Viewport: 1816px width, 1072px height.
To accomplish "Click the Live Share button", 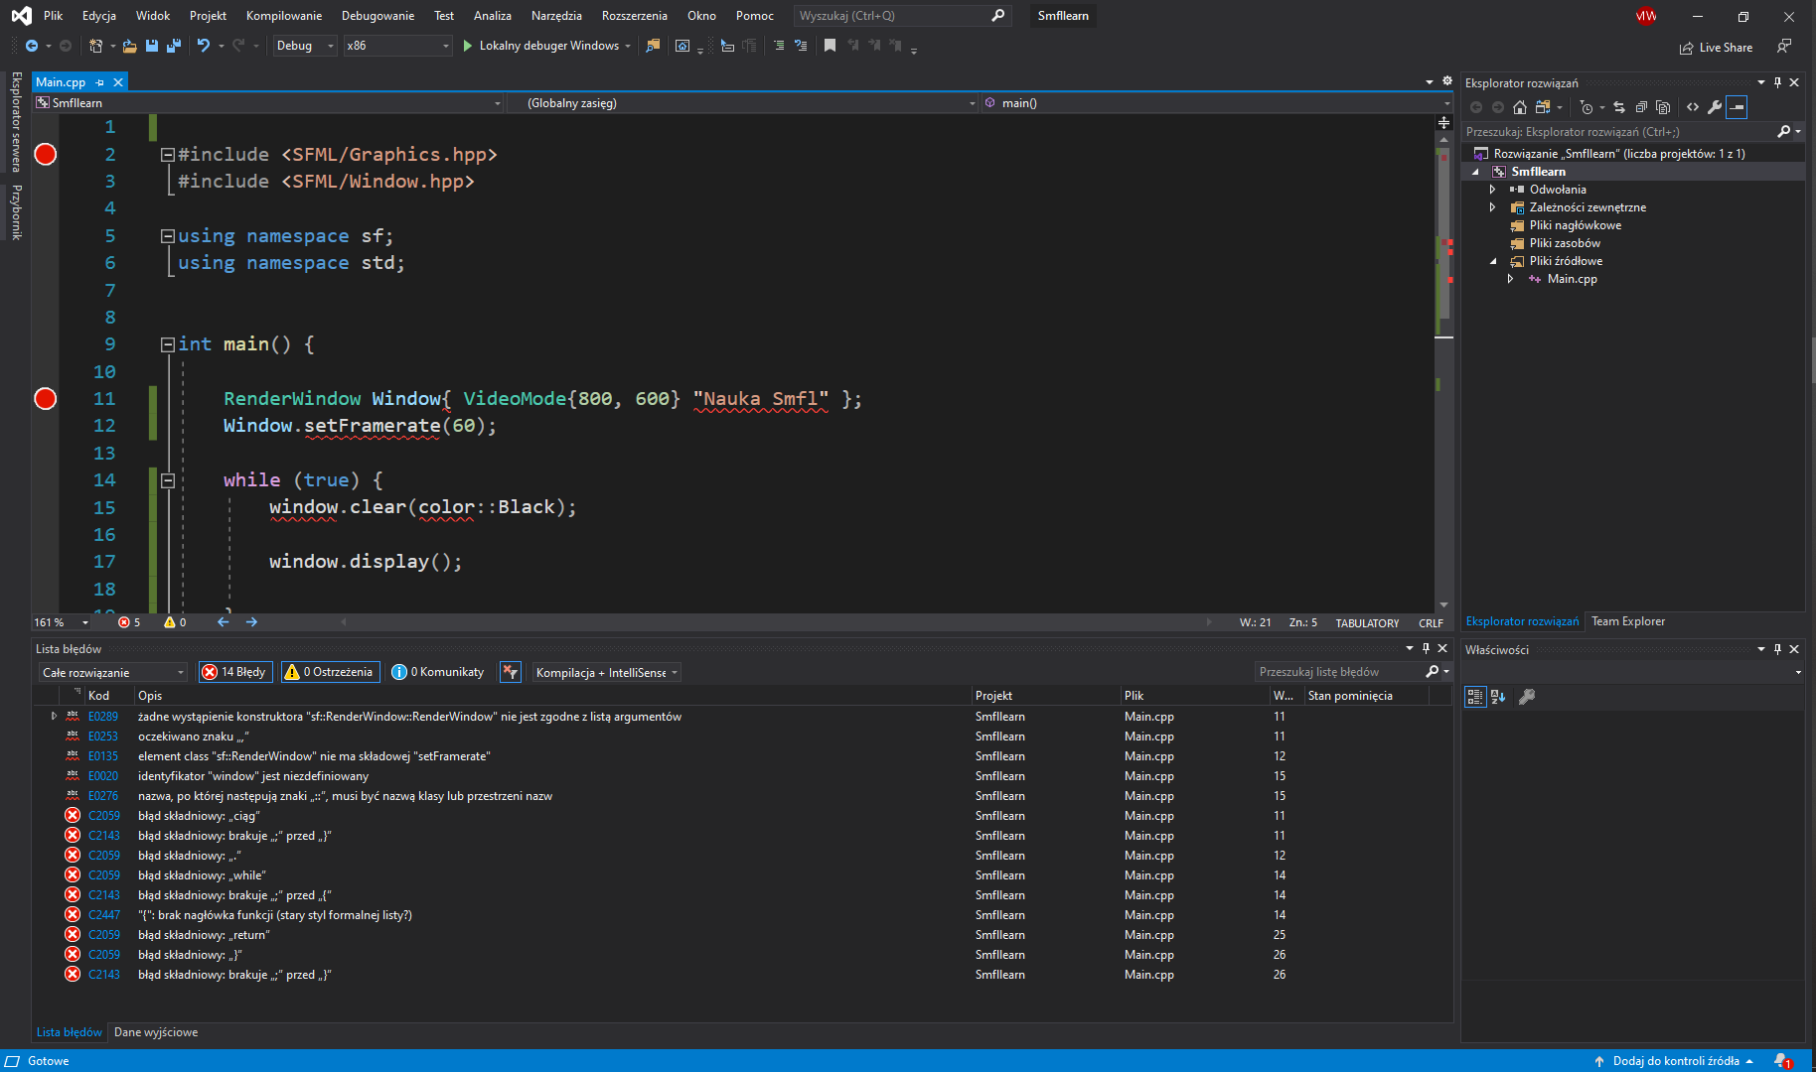I will pos(1716,48).
